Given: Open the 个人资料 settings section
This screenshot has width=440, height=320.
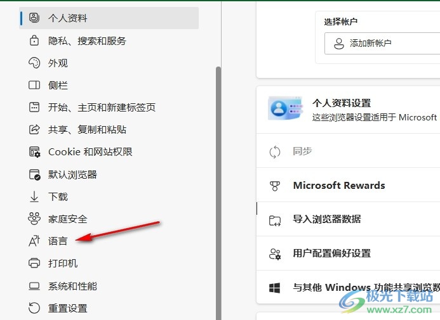Looking at the screenshot, I should pos(109,18).
